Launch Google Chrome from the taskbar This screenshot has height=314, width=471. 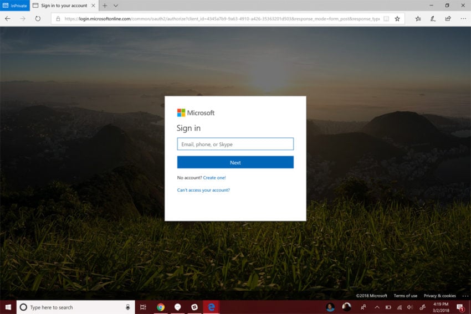(x=160, y=307)
